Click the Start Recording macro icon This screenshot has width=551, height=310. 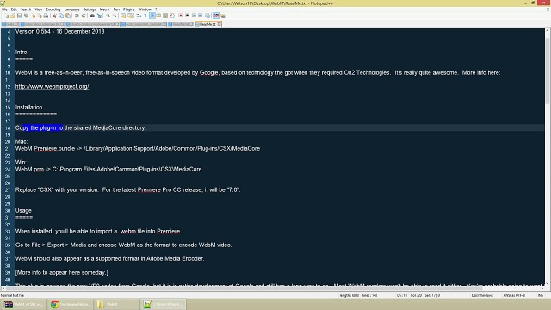pos(180,15)
